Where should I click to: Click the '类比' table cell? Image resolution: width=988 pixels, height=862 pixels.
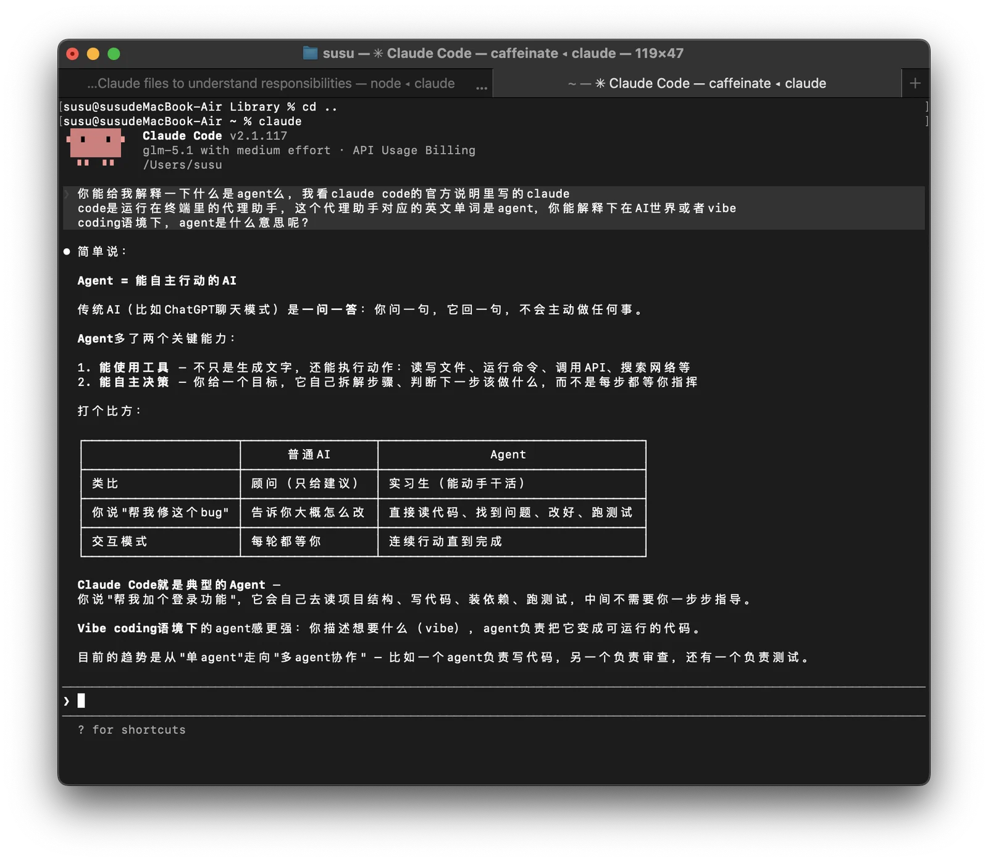click(161, 483)
